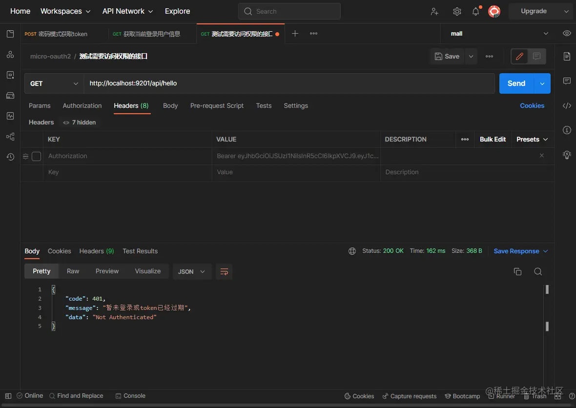
Task: Click the request URL input field
Action: 289,83
